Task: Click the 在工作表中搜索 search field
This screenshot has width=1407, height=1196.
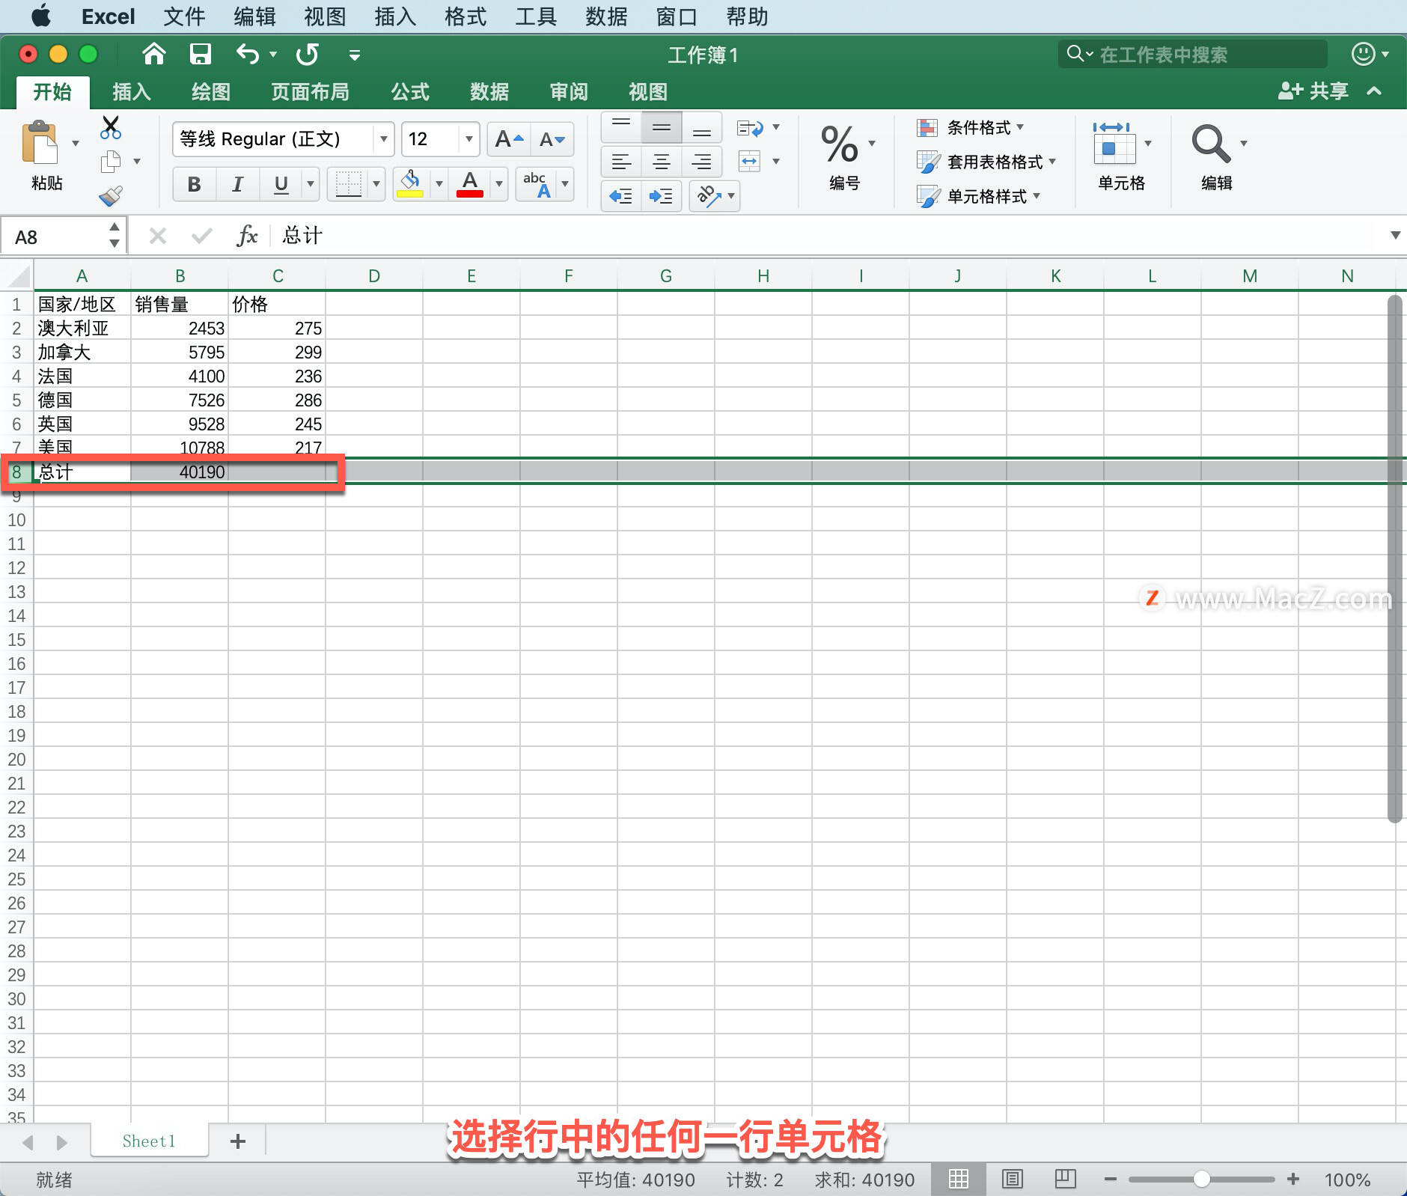Action: [x=1190, y=53]
